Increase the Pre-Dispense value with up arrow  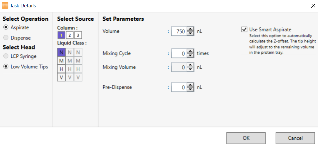[190, 85]
